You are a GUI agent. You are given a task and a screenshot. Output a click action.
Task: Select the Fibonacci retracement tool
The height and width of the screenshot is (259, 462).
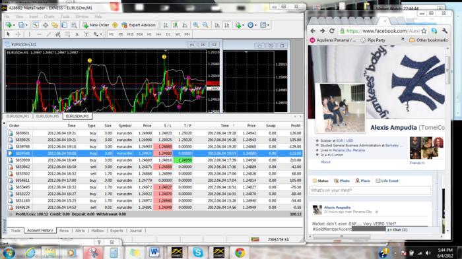(67, 34)
